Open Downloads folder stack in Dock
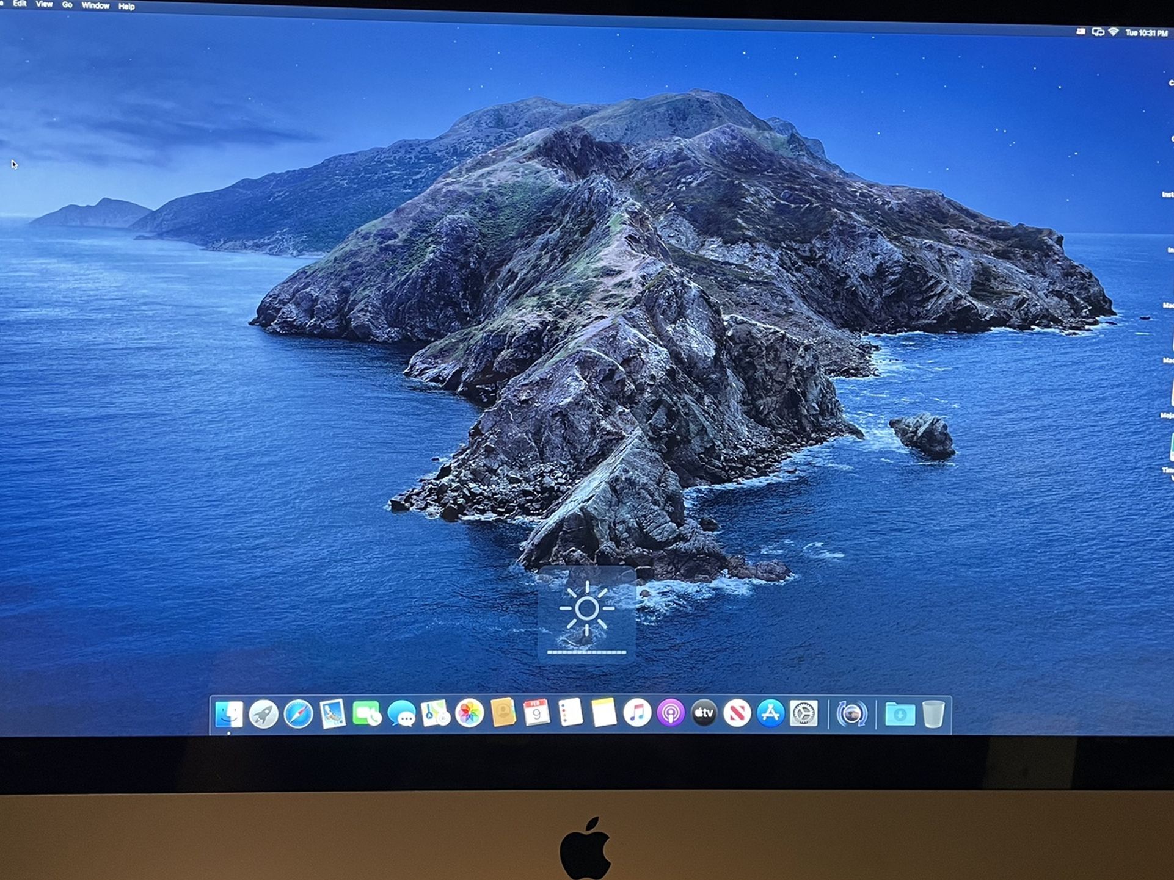 (900, 713)
